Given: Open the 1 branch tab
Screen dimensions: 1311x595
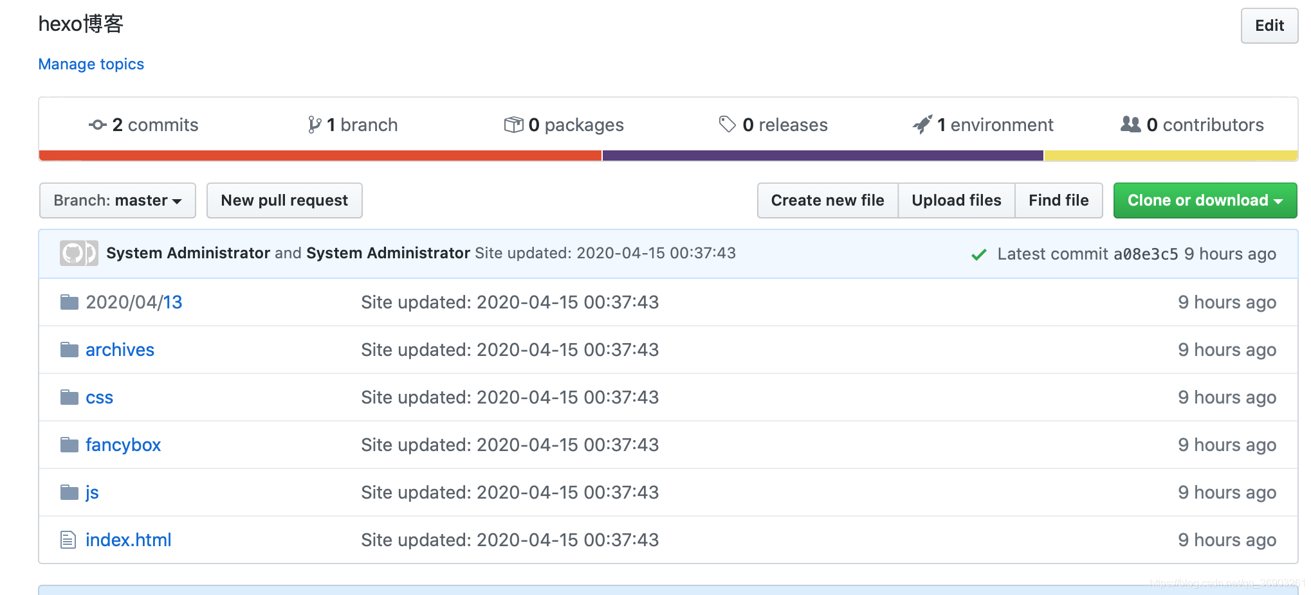Looking at the screenshot, I should 353,125.
